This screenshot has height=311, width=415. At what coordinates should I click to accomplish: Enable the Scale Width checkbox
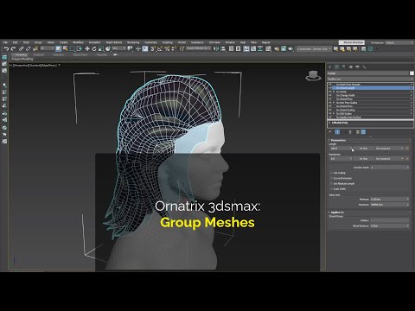(331, 189)
